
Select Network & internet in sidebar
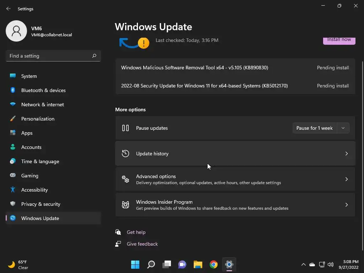pyautogui.click(x=53, y=105)
